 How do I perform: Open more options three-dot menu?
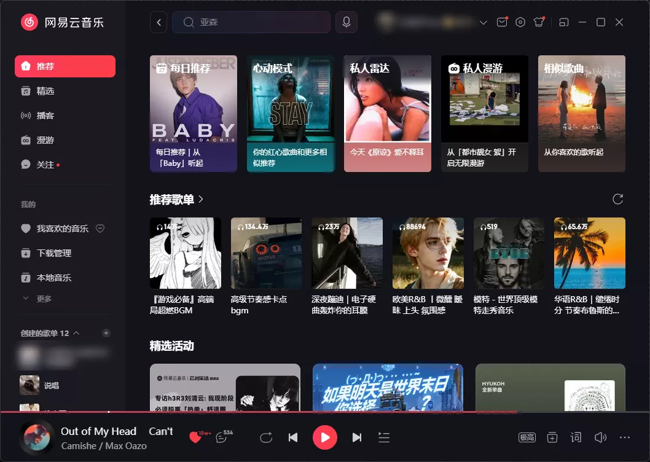pos(625,437)
